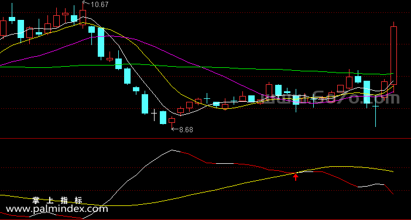Click the white doji cross candlestick

coord(154,114)
